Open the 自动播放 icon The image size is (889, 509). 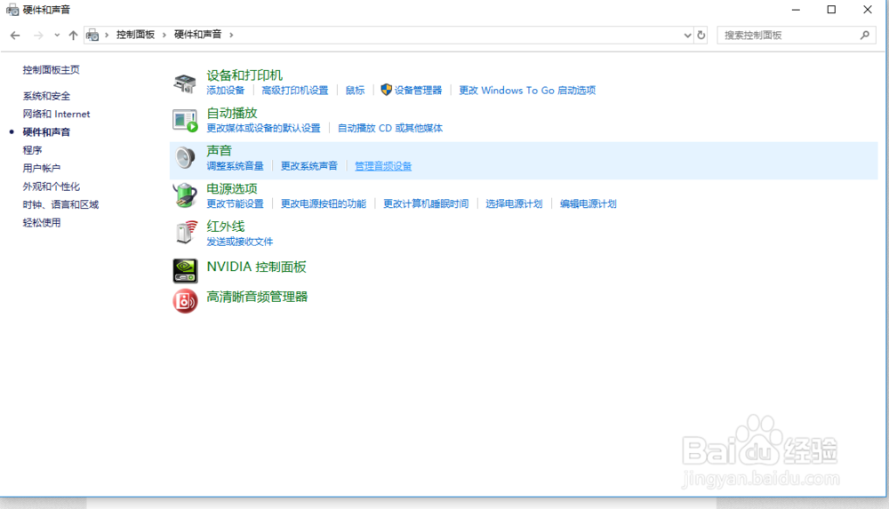[185, 121]
